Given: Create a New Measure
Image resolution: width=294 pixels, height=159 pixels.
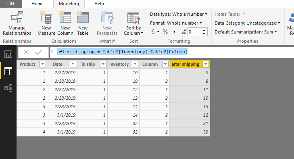Looking at the screenshot, I should coord(46,23).
